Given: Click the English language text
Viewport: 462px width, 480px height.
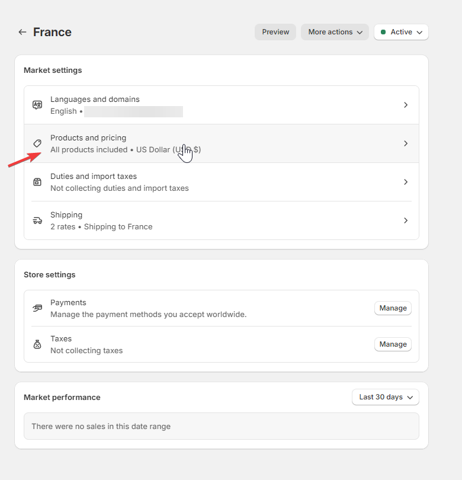Looking at the screenshot, I should (63, 111).
